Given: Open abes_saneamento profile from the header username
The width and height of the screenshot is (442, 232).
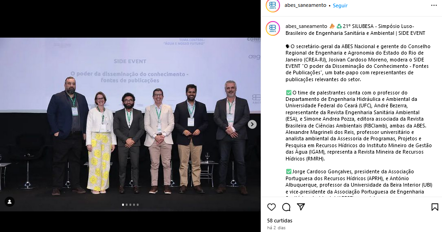Looking at the screenshot, I should [305, 6].
